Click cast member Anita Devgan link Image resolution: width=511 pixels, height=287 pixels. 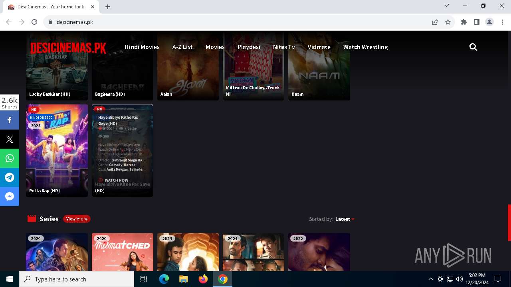click(117, 169)
